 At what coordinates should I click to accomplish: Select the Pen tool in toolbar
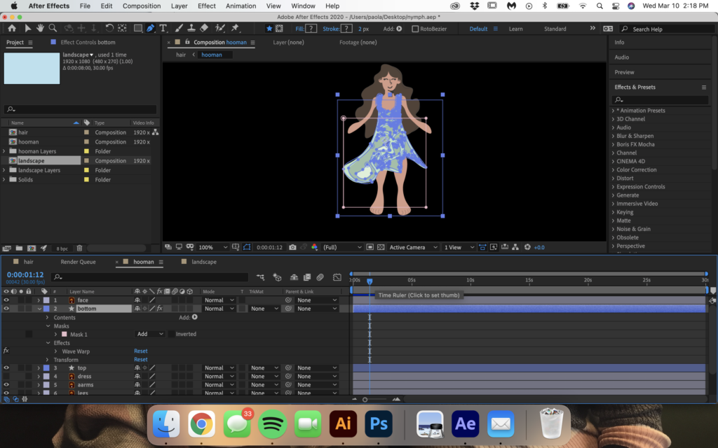(150, 29)
